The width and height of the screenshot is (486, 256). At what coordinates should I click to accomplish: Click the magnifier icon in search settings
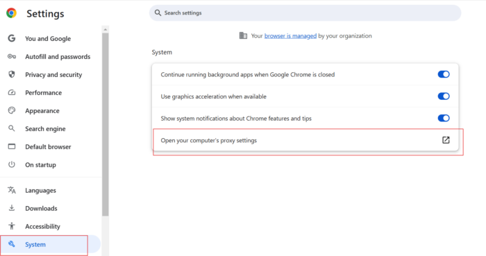click(158, 12)
